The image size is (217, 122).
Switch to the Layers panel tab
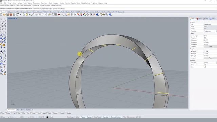click(199, 19)
